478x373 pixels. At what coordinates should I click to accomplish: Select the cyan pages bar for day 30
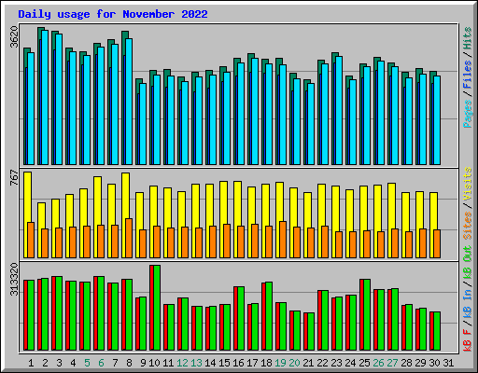pyautogui.click(x=437, y=120)
